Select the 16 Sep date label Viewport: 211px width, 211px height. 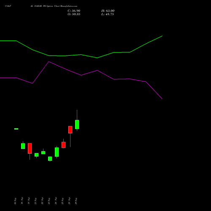coord(22,201)
